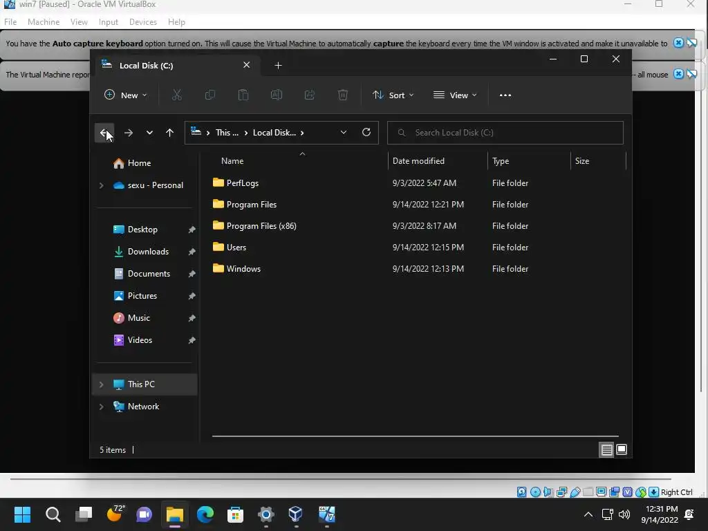Image resolution: width=708 pixels, height=531 pixels.
Task: Refresh the Local Disk folder view
Action: click(366, 132)
